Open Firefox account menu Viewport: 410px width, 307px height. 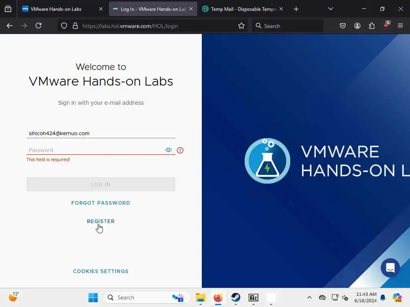coord(357,26)
